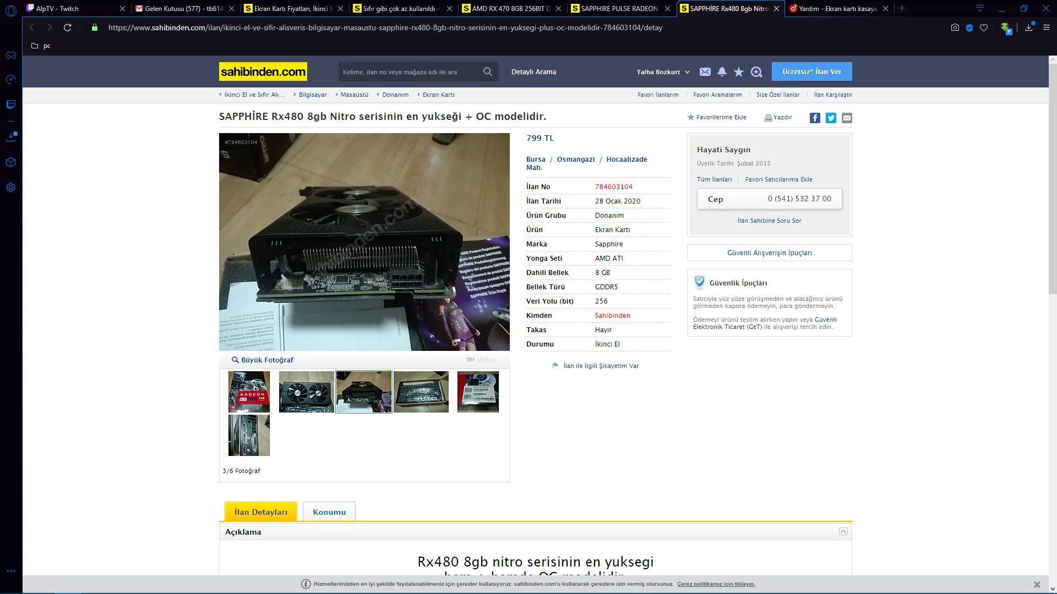
Task: Share listing on Twitter
Action: [x=831, y=118]
